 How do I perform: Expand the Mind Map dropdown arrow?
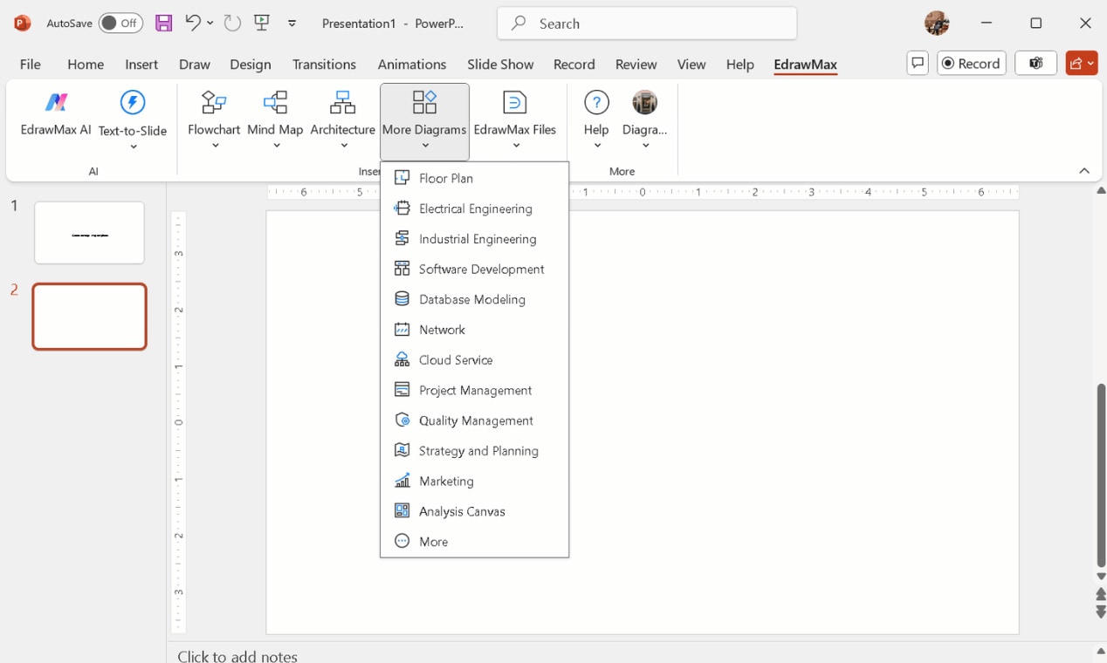pyautogui.click(x=276, y=146)
